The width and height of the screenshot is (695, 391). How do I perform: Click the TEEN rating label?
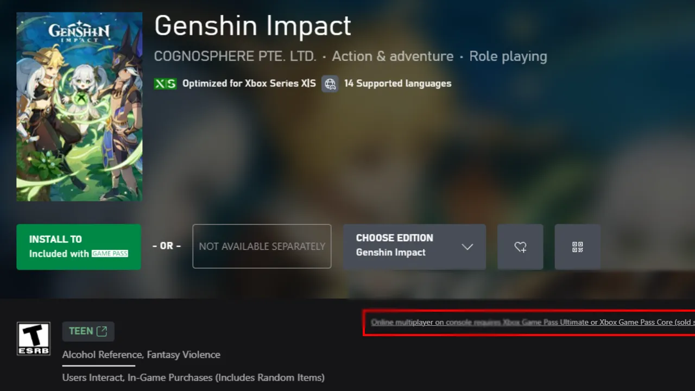pyautogui.click(x=80, y=331)
